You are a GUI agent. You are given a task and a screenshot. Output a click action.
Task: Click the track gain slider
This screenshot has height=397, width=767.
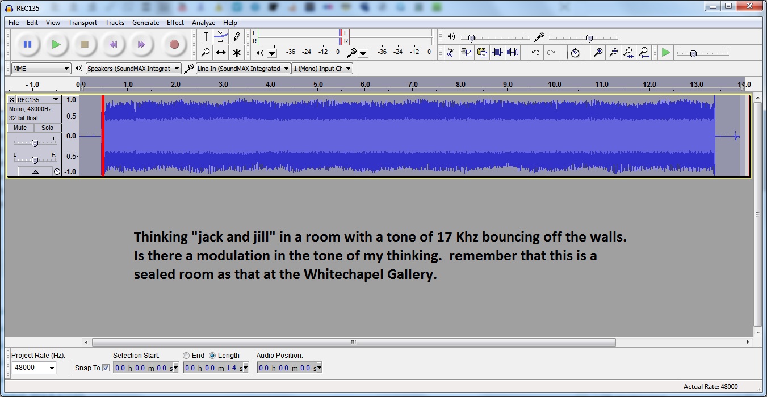tap(35, 143)
